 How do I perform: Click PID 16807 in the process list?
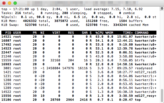click(6, 41)
